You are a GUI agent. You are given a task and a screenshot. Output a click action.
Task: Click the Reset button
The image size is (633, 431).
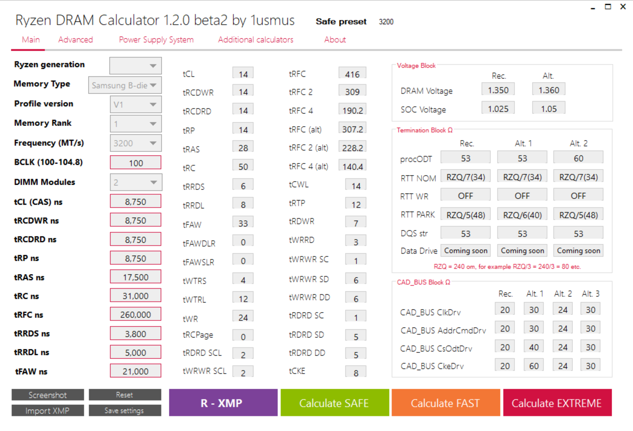[125, 395]
